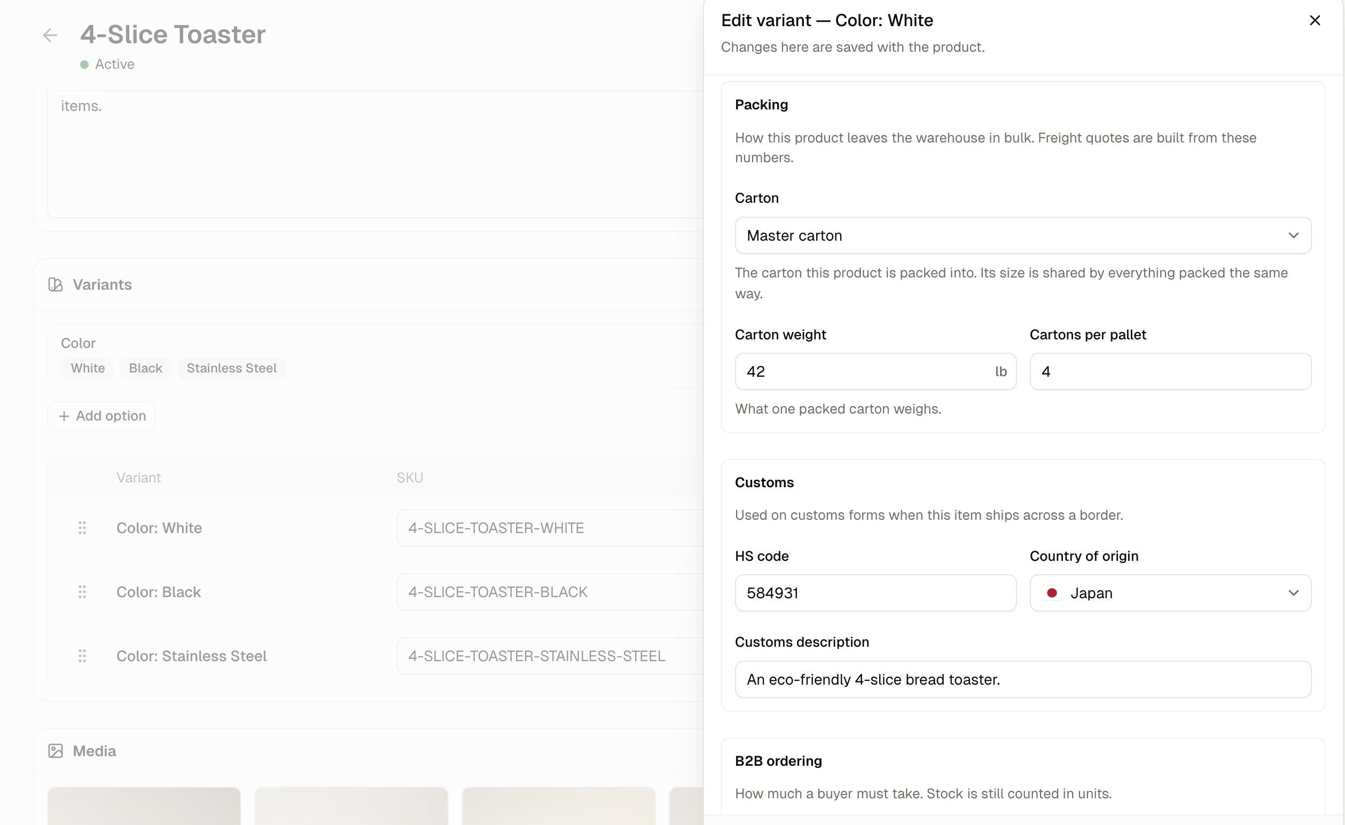The image size is (1345, 825).
Task: Click the Media section image icon
Action: pyautogui.click(x=55, y=751)
